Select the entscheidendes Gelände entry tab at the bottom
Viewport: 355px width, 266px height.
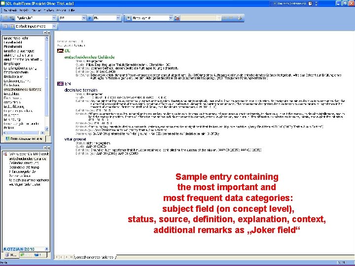[95, 257]
